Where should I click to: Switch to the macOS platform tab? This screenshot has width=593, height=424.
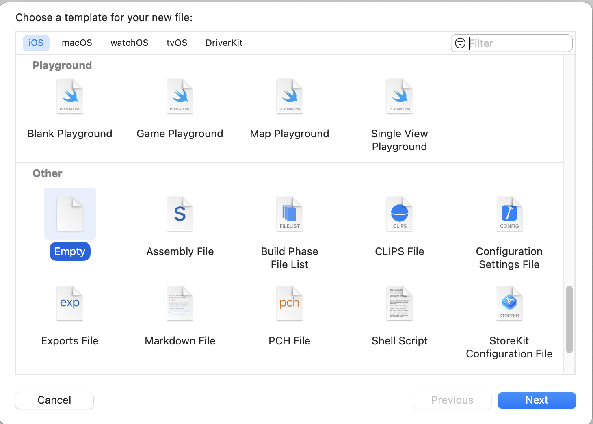pyautogui.click(x=77, y=43)
